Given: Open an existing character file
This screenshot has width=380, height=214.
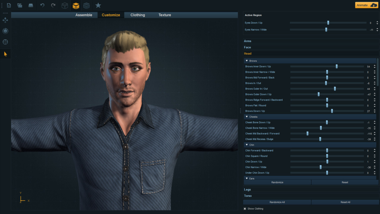Looking at the screenshot, I should (x=20, y=5).
